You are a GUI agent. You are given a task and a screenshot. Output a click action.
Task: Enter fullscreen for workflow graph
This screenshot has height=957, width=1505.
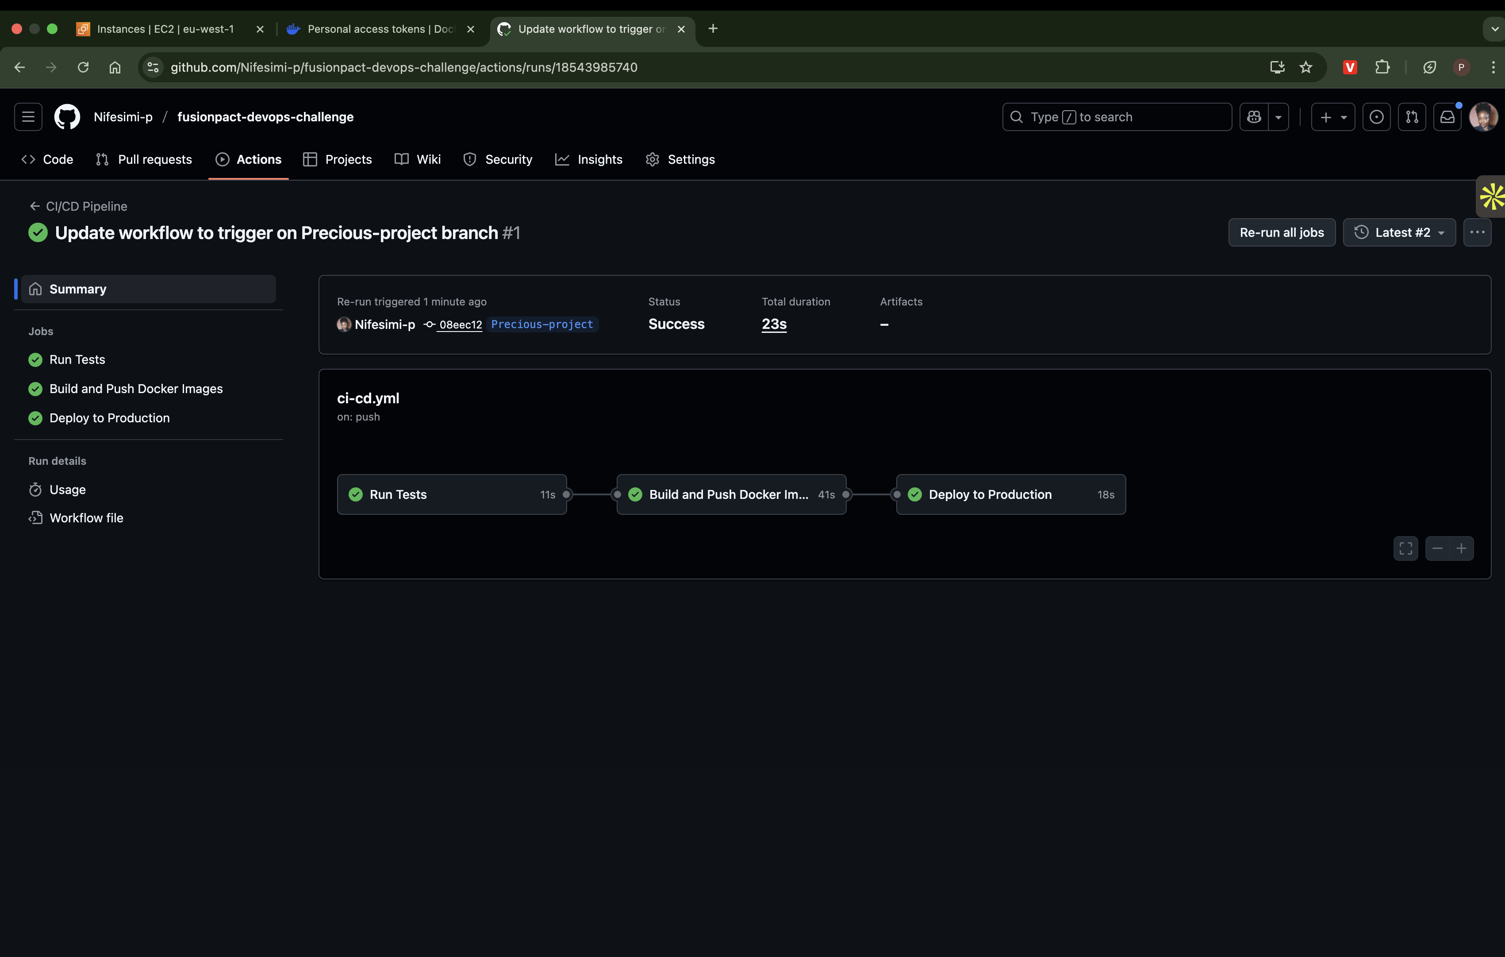coord(1405,548)
